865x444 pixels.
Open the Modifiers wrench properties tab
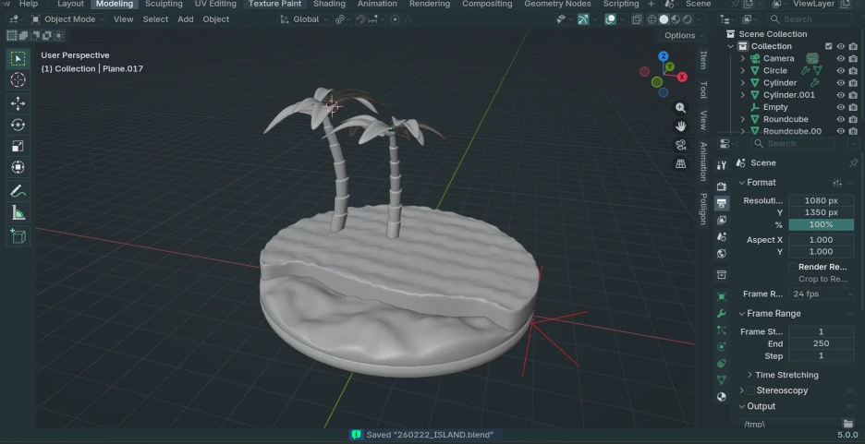point(722,314)
